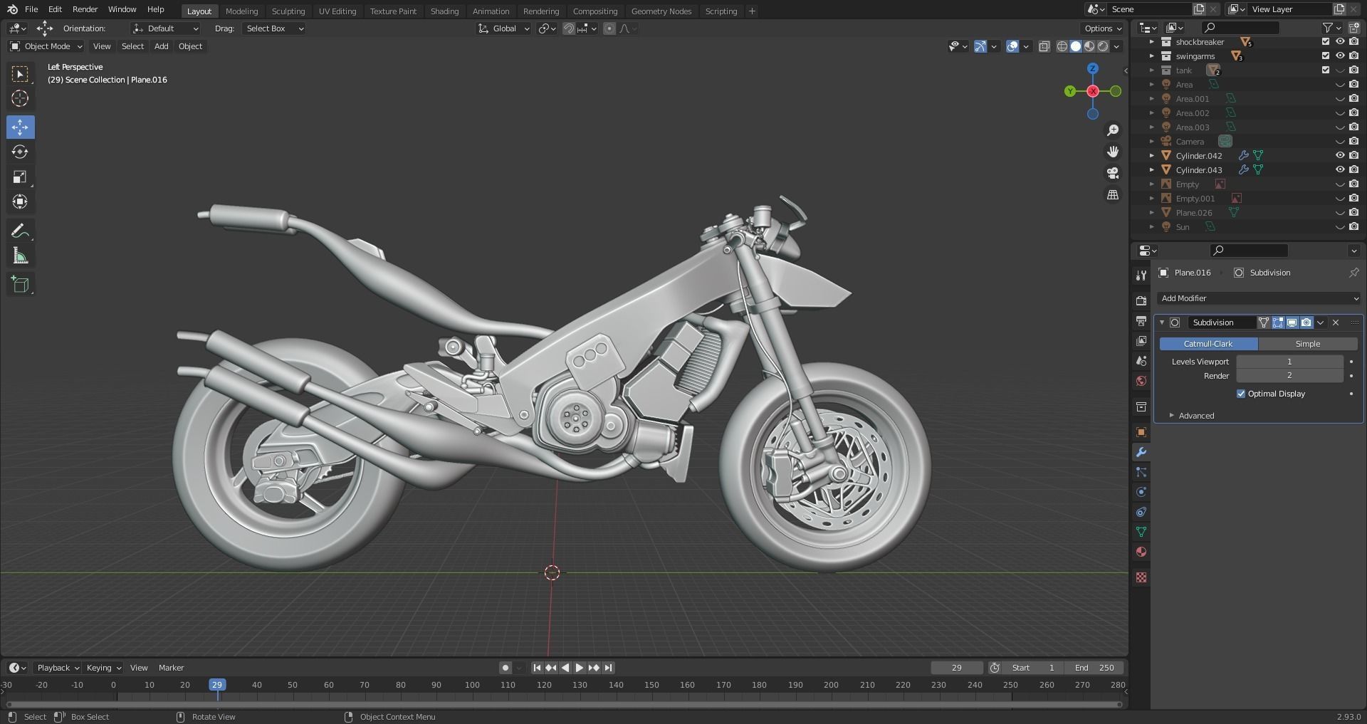Expand Cylinder.042 in the outliner
1367x724 pixels.
[x=1151, y=155]
